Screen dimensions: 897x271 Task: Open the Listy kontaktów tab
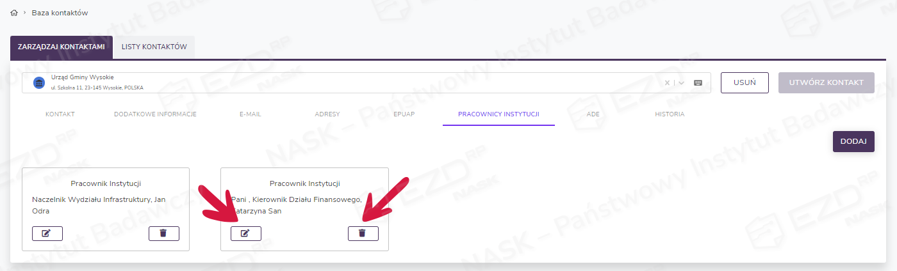click(154, 47)
